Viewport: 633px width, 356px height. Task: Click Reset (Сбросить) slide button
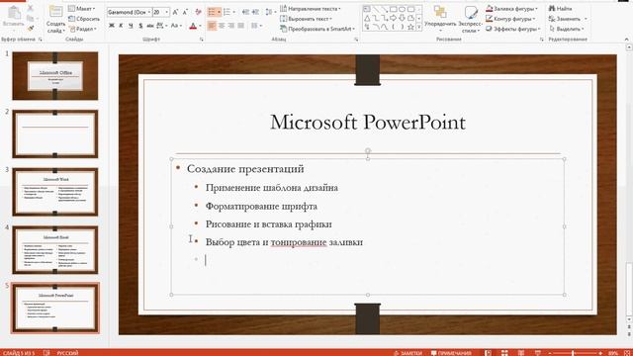pyautogui.click(x=84, y=19)
